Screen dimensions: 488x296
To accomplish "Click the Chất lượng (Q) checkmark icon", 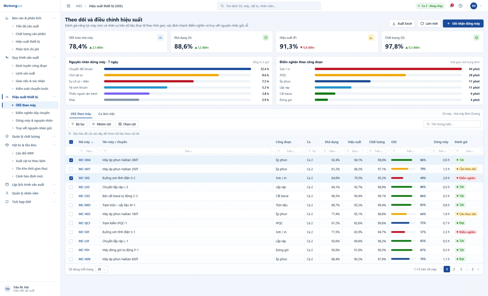I will point(476,38).
